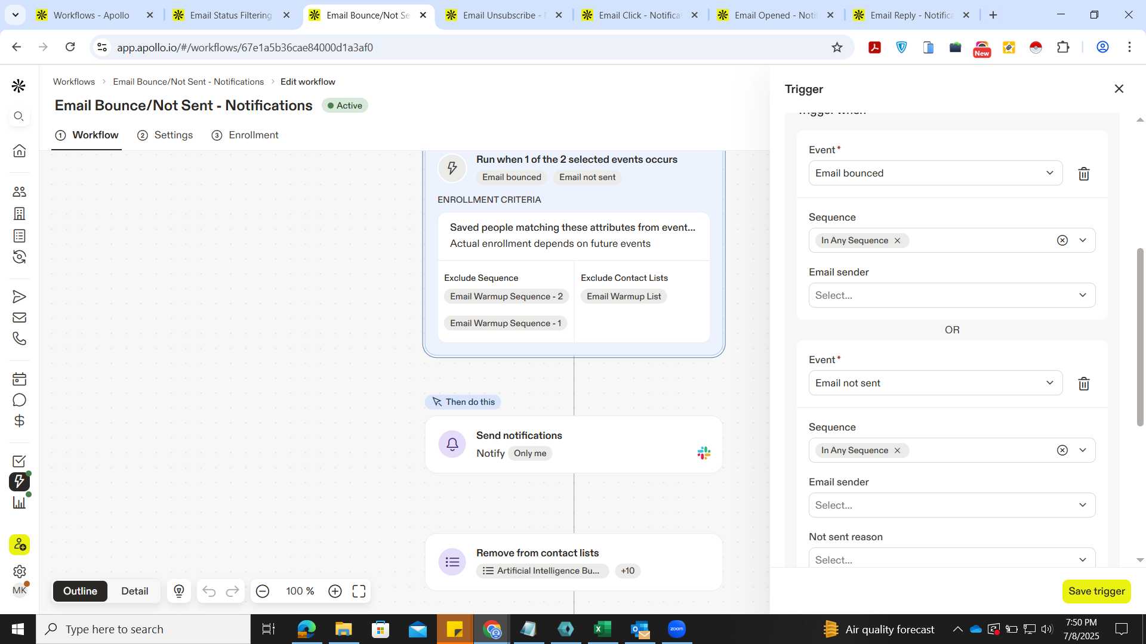Viewport: 1146px width, 644px height.
Task: Click Save trigger button
Action: (x=1096, y=591)
